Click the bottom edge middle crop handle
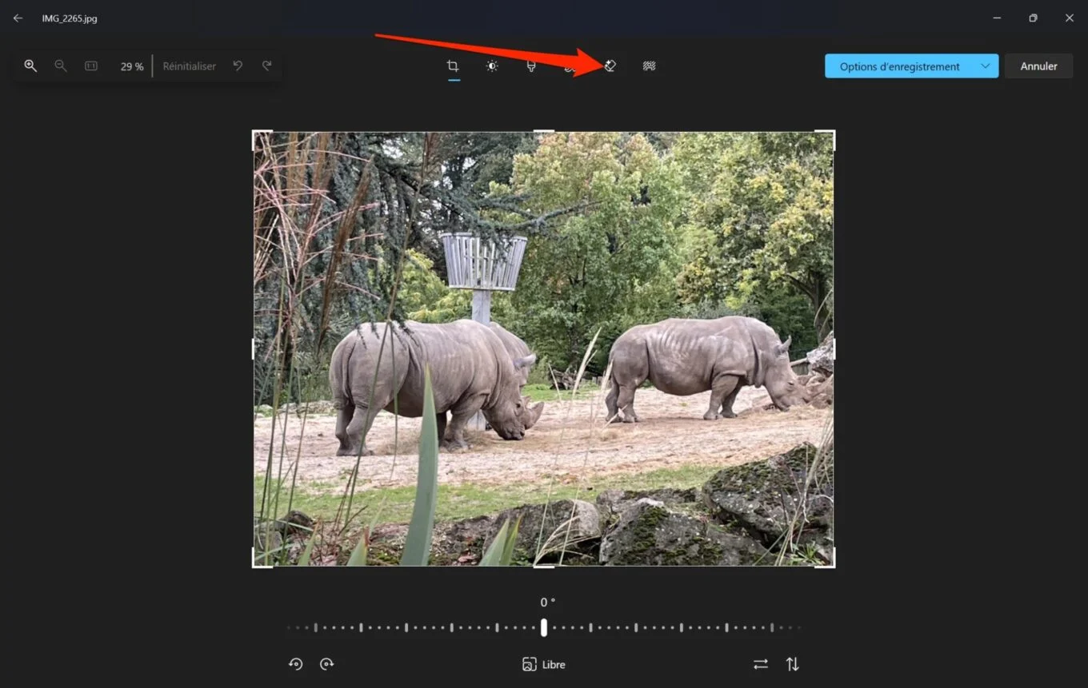The image size is (1088, 688). [x=544, y=567]
